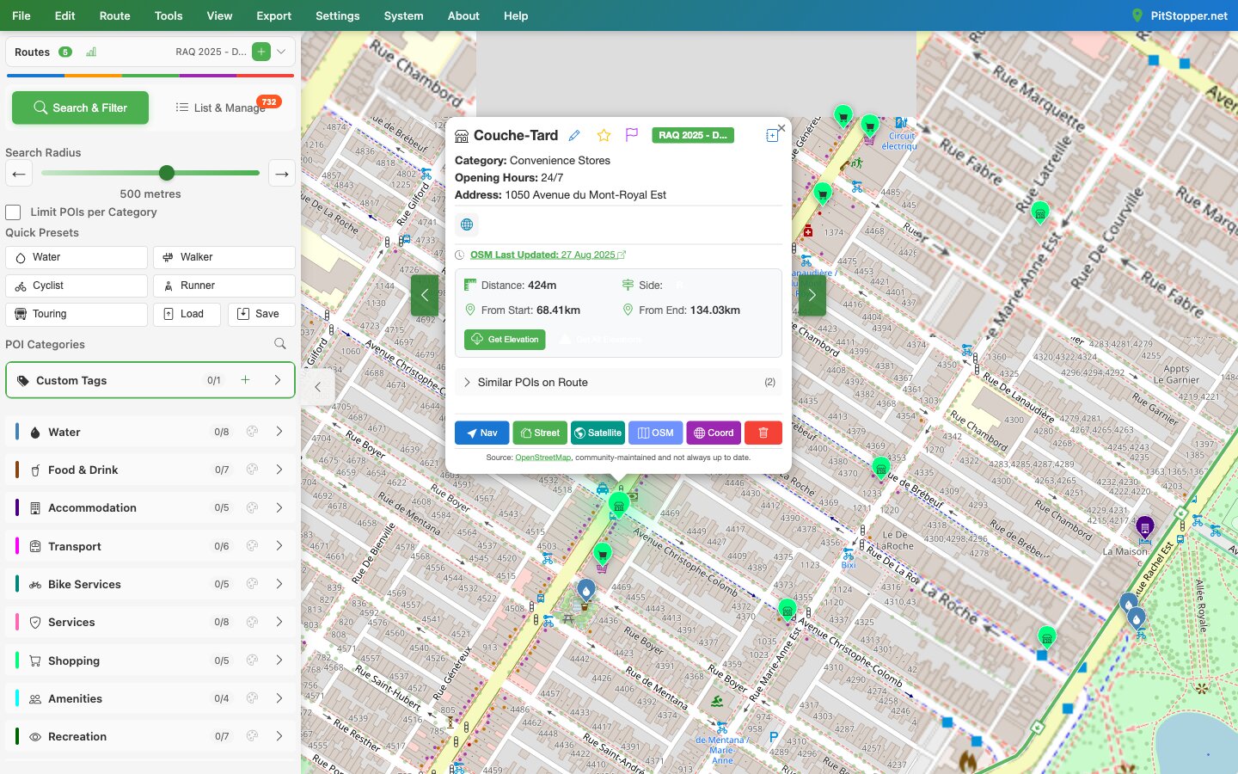Enable Limit POIs per Category
This screenshot has height=774, width=1238.
pyautogui.click(x=13, y=212)
